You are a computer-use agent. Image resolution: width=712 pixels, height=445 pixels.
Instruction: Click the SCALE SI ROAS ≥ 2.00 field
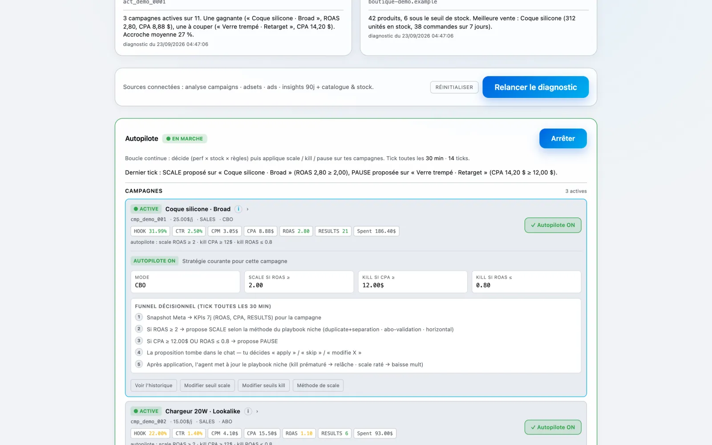(299, 282)
